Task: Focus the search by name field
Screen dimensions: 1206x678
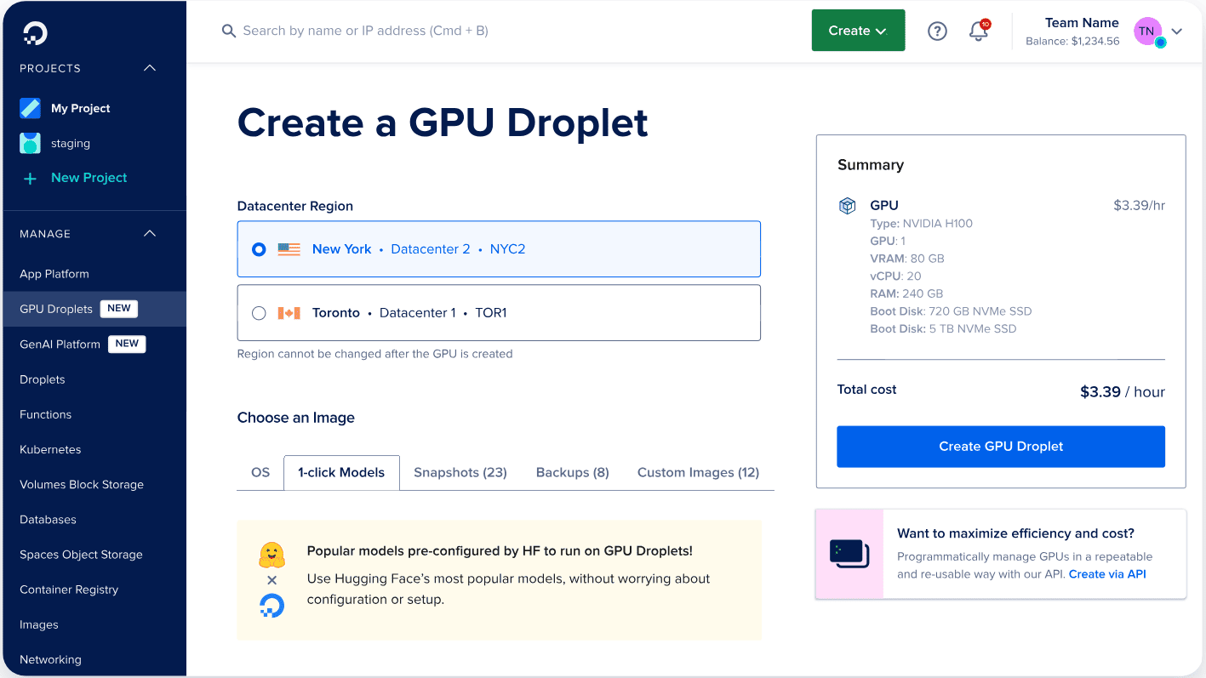Action: click(x=366, y=31)
